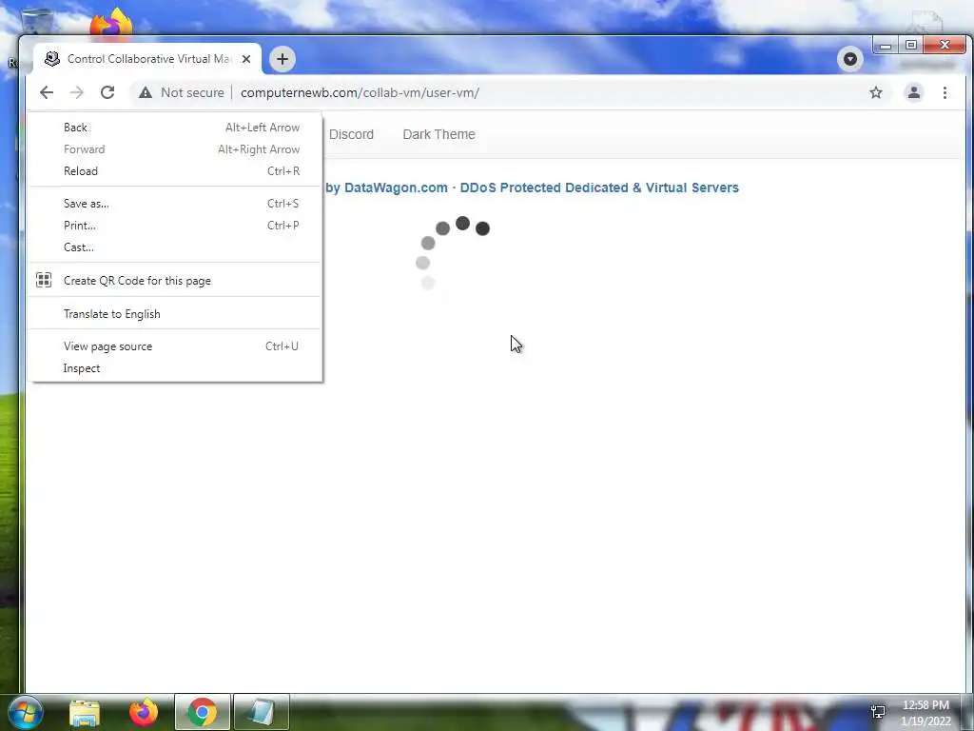Click the tab search dropdown circle icon
This screenshot has width=974, height=731.
(849, 59)
